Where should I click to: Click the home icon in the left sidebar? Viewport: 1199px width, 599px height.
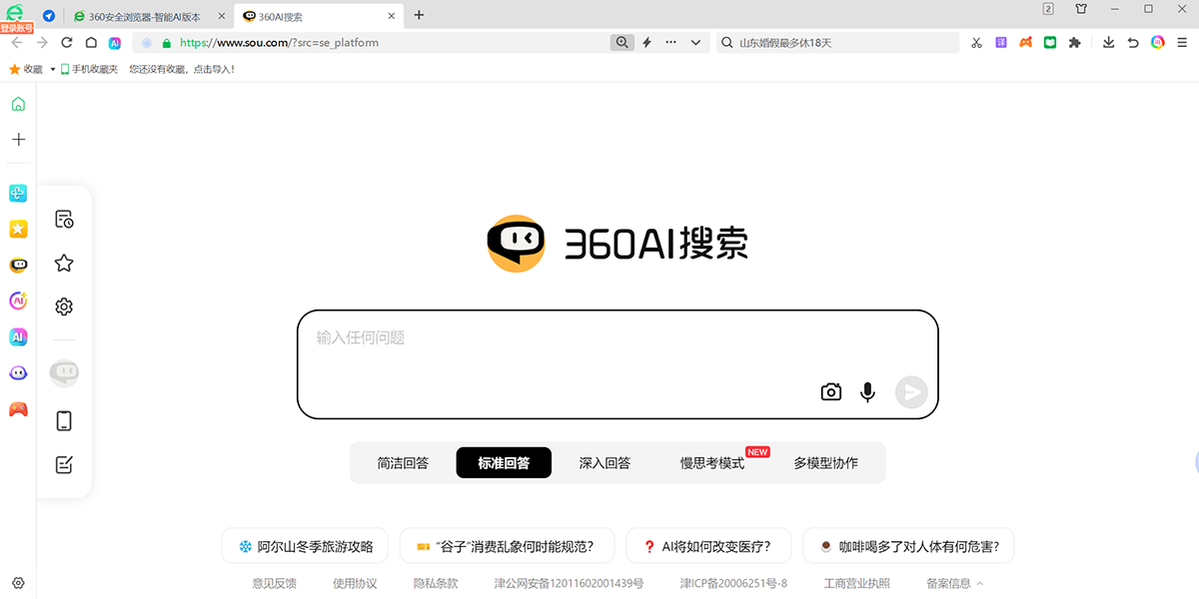tap(17, 103)
